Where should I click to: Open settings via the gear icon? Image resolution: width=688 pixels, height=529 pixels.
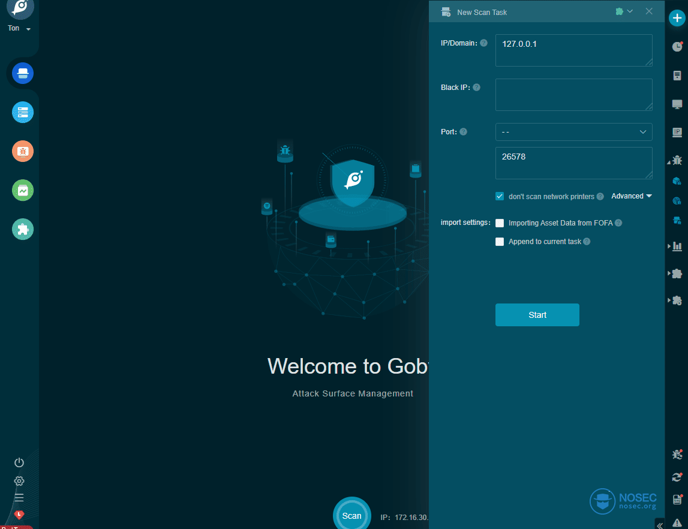coord(19,481)
